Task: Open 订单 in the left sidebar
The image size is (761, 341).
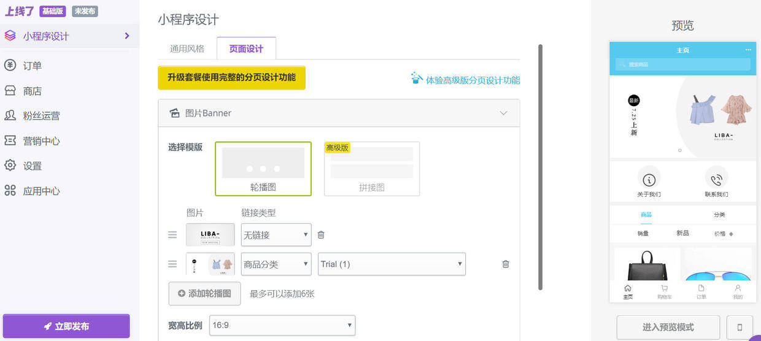Action: 33,66
